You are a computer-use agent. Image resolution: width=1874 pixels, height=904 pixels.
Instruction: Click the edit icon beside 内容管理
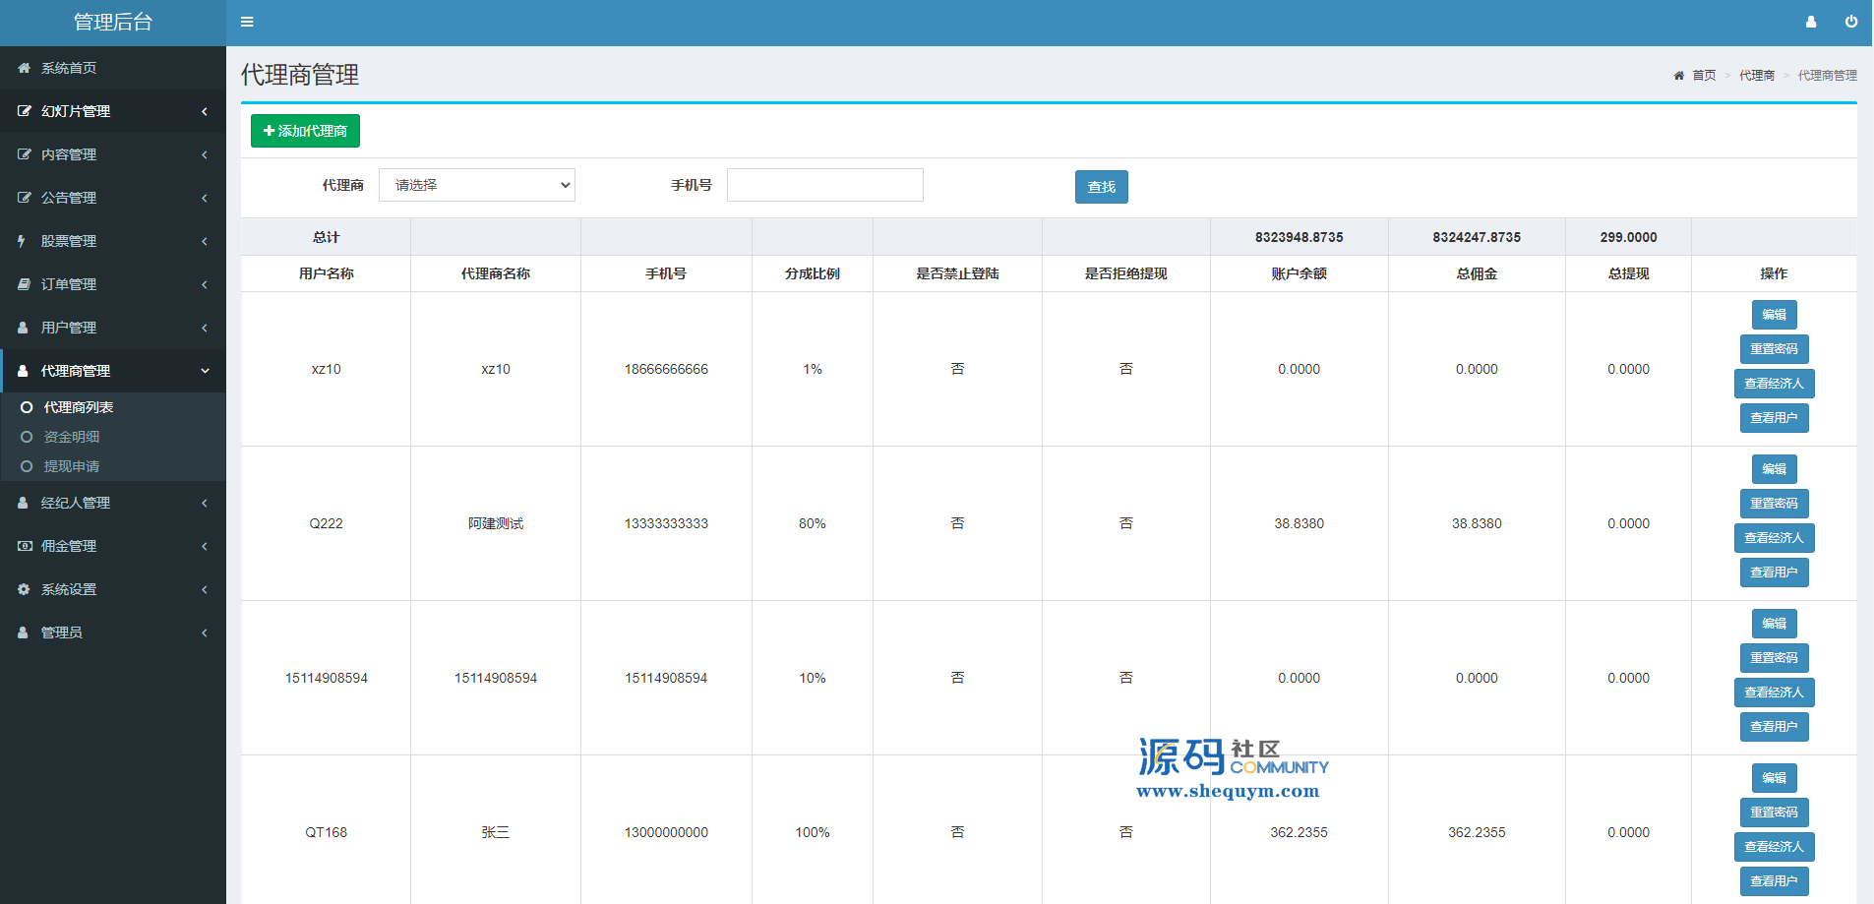[x=24, y=154]
